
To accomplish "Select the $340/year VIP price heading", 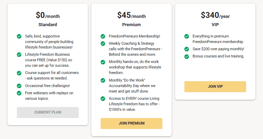I will (215, 15).
